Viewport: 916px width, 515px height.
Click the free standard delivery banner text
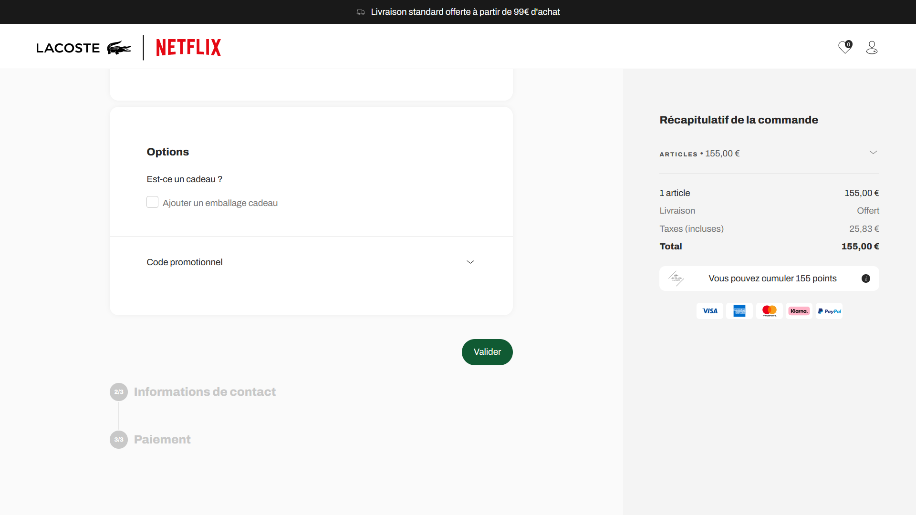coord(465,12)
